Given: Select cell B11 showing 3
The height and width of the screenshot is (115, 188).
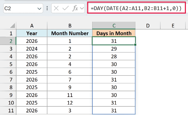Looking at the screenshot, I should click(70, 111).
